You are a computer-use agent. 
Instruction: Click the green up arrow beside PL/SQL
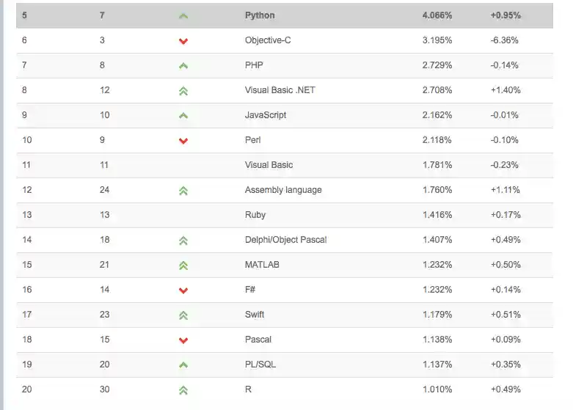pyautogui.click(x=183, y=365)
